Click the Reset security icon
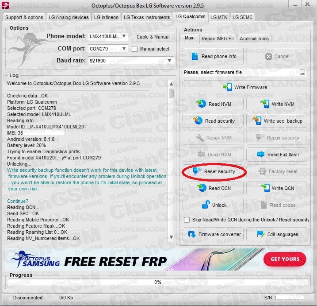The image size is (317, 306). coord(197,171)
